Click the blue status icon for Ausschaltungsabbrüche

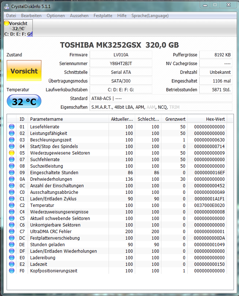click(x=12, y=192)
